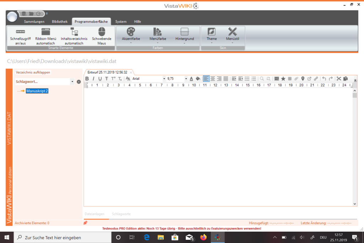Center-align the text
The width and height of the screenshot is (364, 243).
pos(213,79)
